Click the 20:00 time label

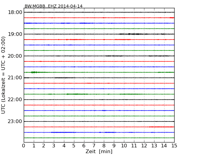15,56
